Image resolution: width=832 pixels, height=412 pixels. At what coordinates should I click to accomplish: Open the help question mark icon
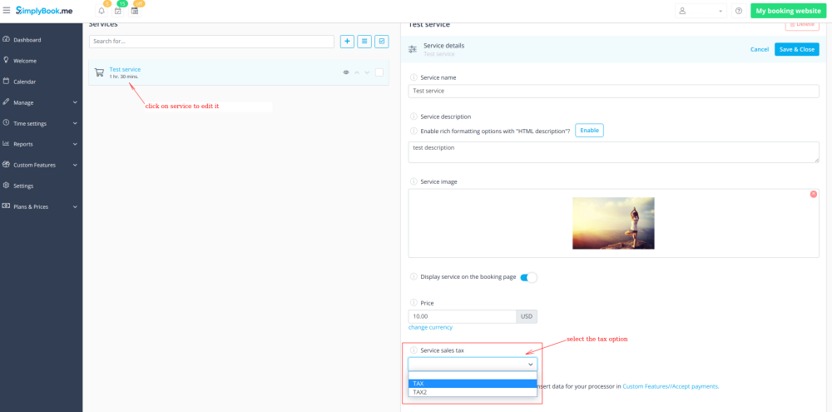[x=738, y=11]
